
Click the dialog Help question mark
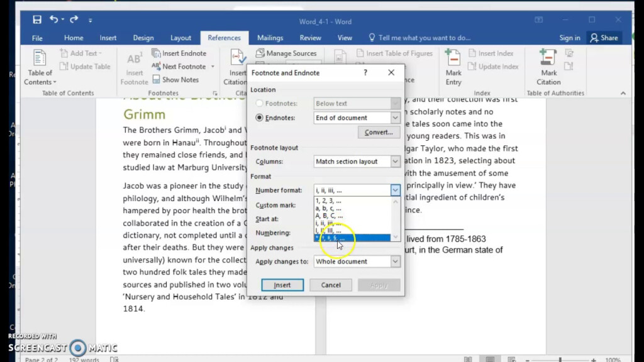(365, 73)
